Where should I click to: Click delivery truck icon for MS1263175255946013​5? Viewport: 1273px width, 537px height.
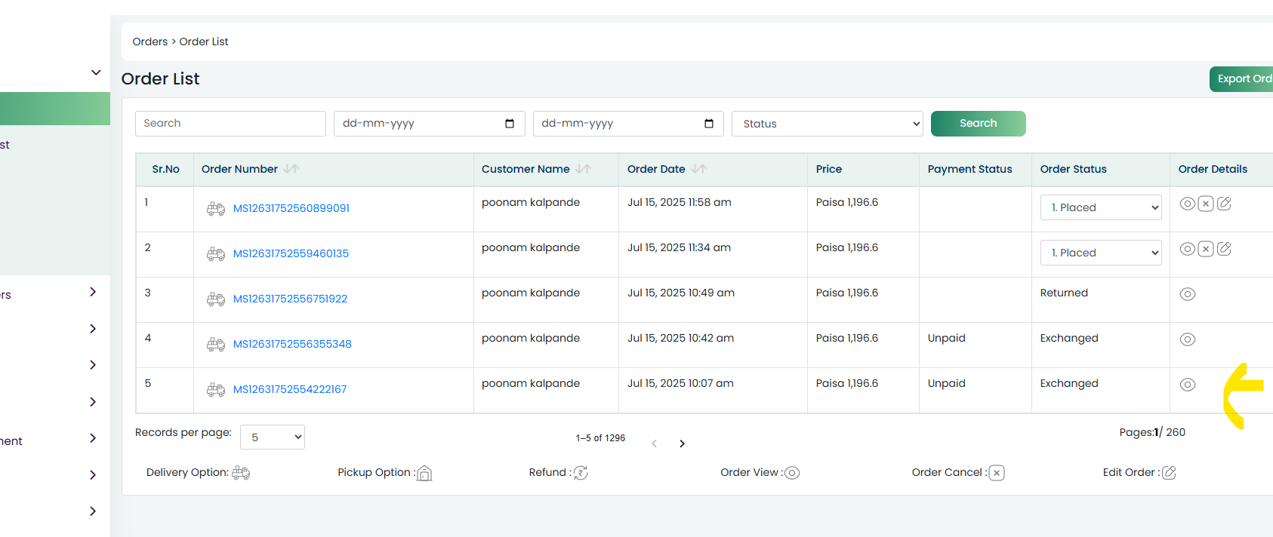216,254
